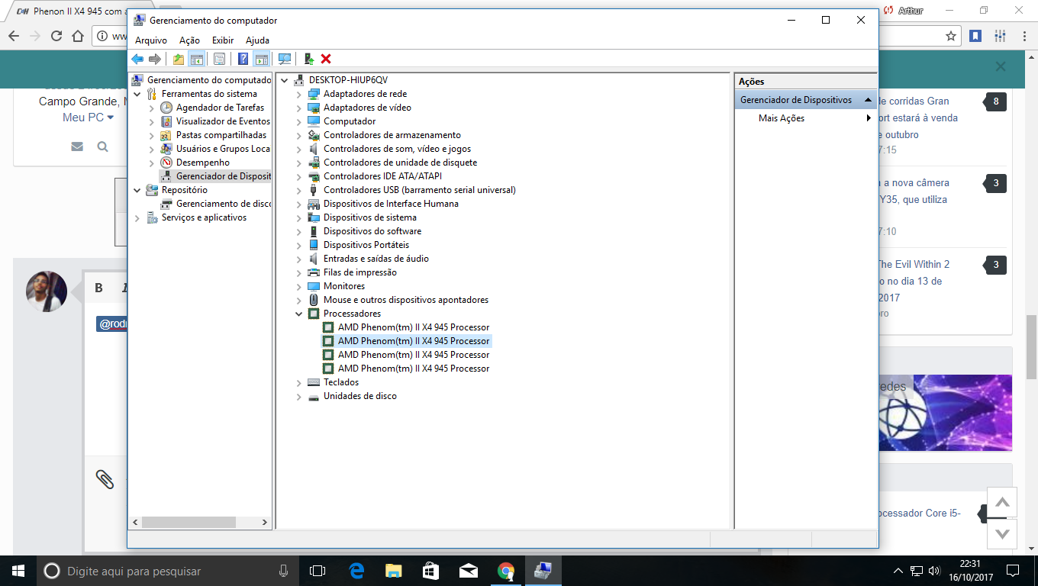
Task: Select Agendador de Tarefas in tree
Action: [x=220, y=108]
